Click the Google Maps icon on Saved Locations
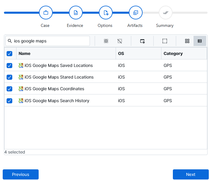The height and width of the screenshot is (181, 210). coord(21,65)
